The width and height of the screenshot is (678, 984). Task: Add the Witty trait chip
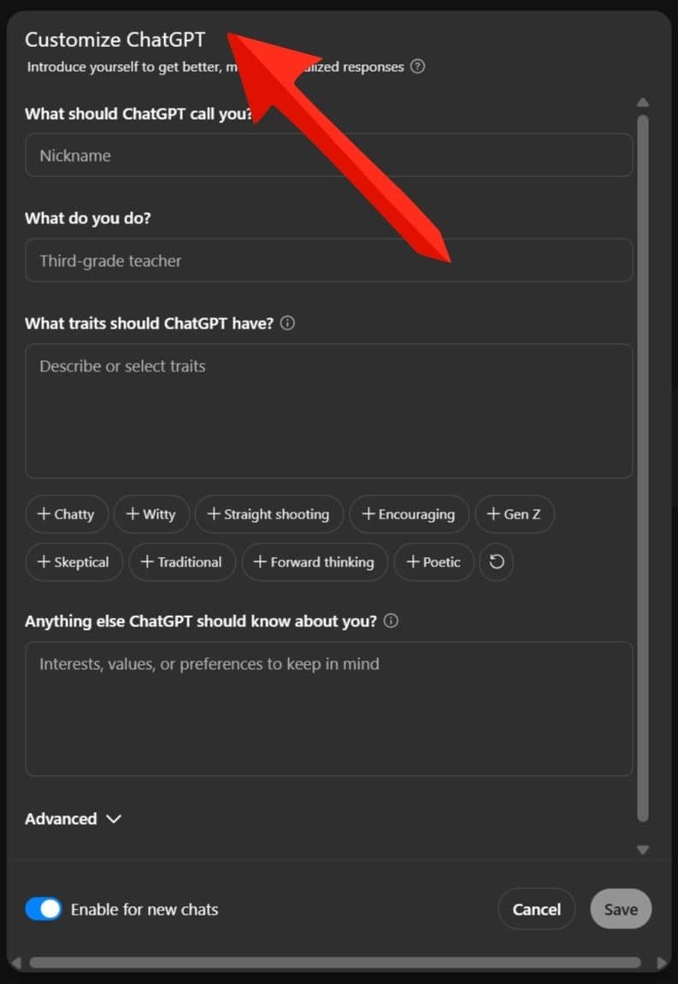click(x=151, y=514)
